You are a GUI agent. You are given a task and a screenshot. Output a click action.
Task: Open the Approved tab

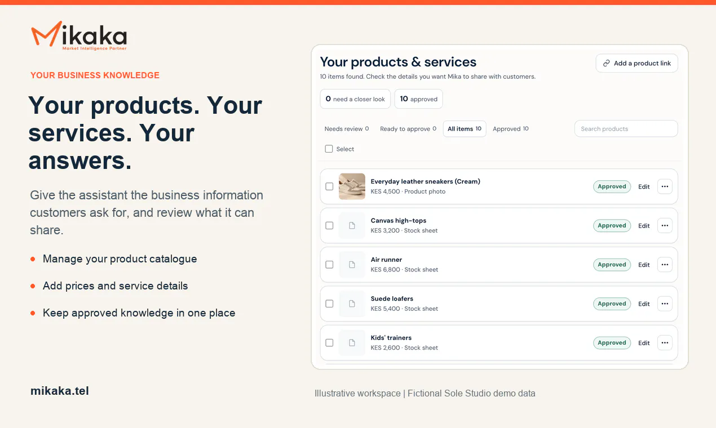click(511, 129)
